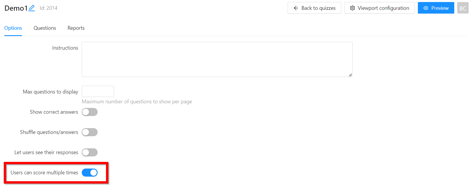Click the pencil icon to rename Demo1

32,8
